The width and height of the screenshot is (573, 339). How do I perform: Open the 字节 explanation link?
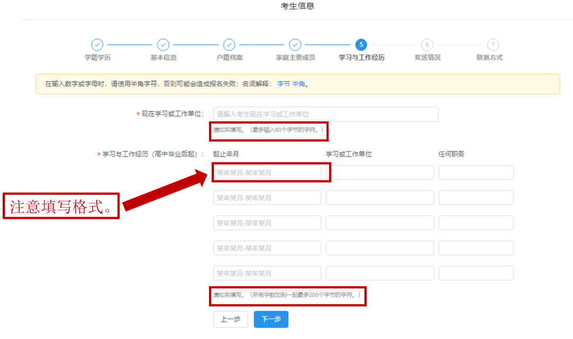click(283, 84)
